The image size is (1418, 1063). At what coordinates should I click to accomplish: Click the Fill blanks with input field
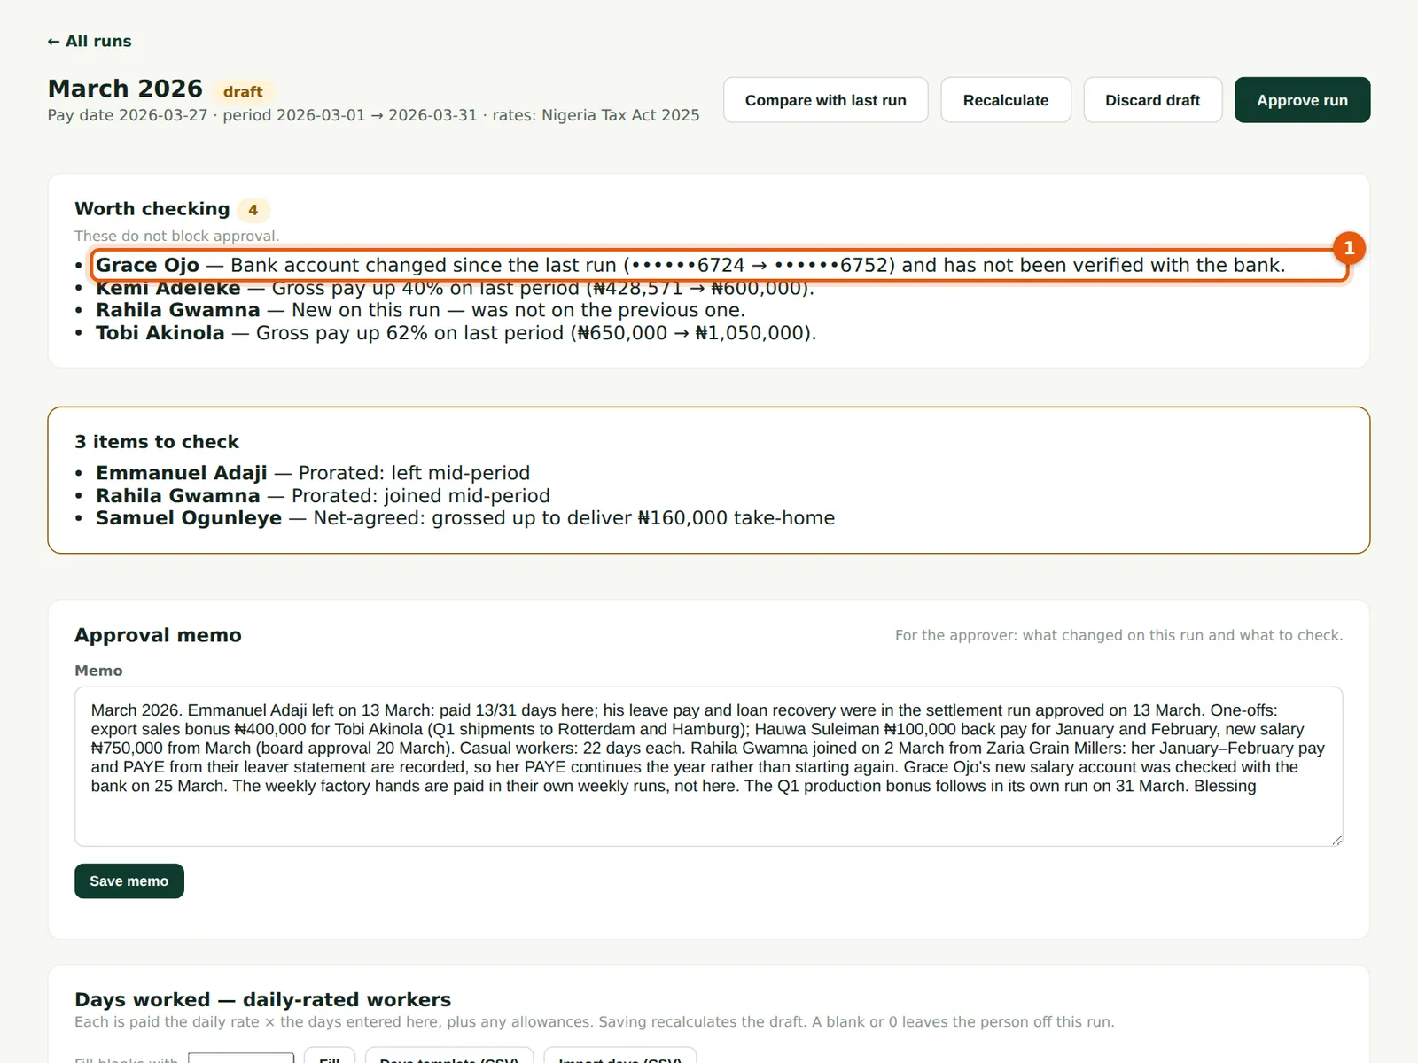pyautogui.click(x=241, y=1058)
